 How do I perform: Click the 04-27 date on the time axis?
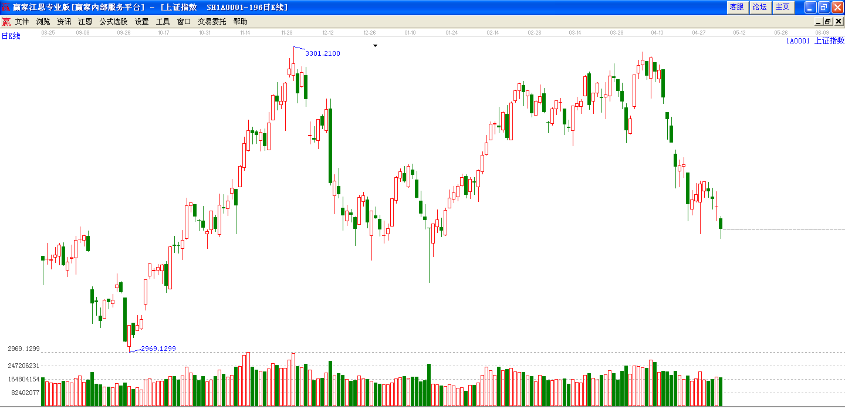point(698,33)
